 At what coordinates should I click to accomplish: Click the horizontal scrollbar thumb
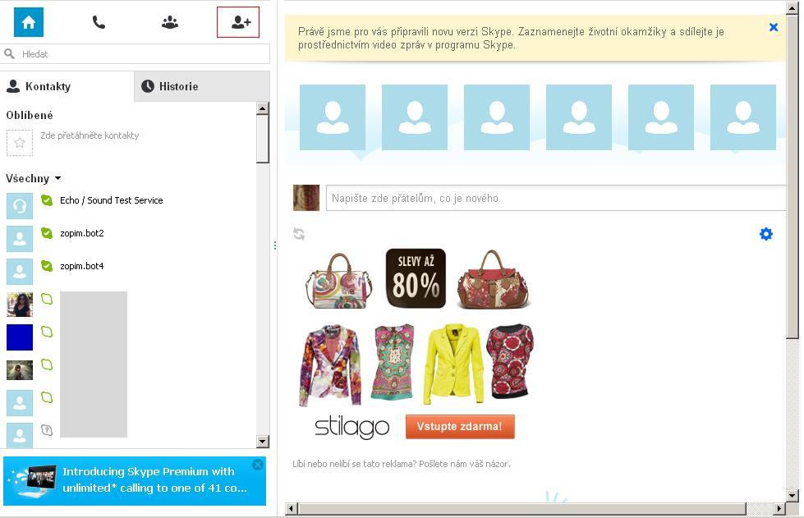pos(522,509)
